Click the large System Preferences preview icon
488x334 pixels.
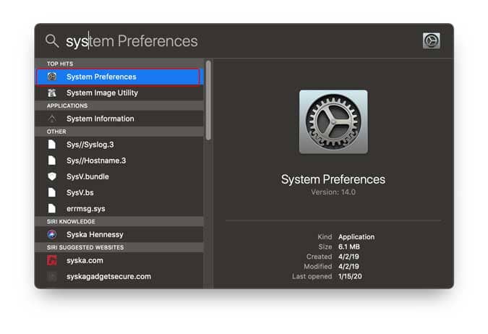pos(333,122)
